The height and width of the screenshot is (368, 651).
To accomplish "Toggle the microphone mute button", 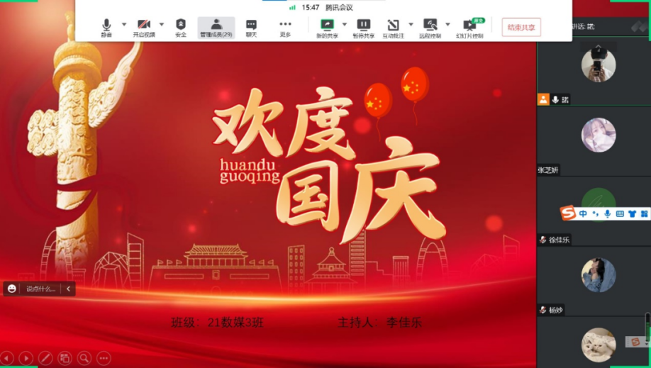I will tap(106, 28).
